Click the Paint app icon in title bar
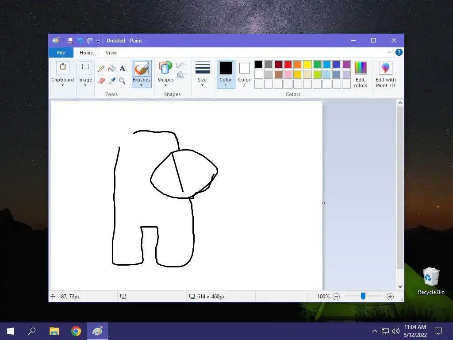 pos(55,40)
